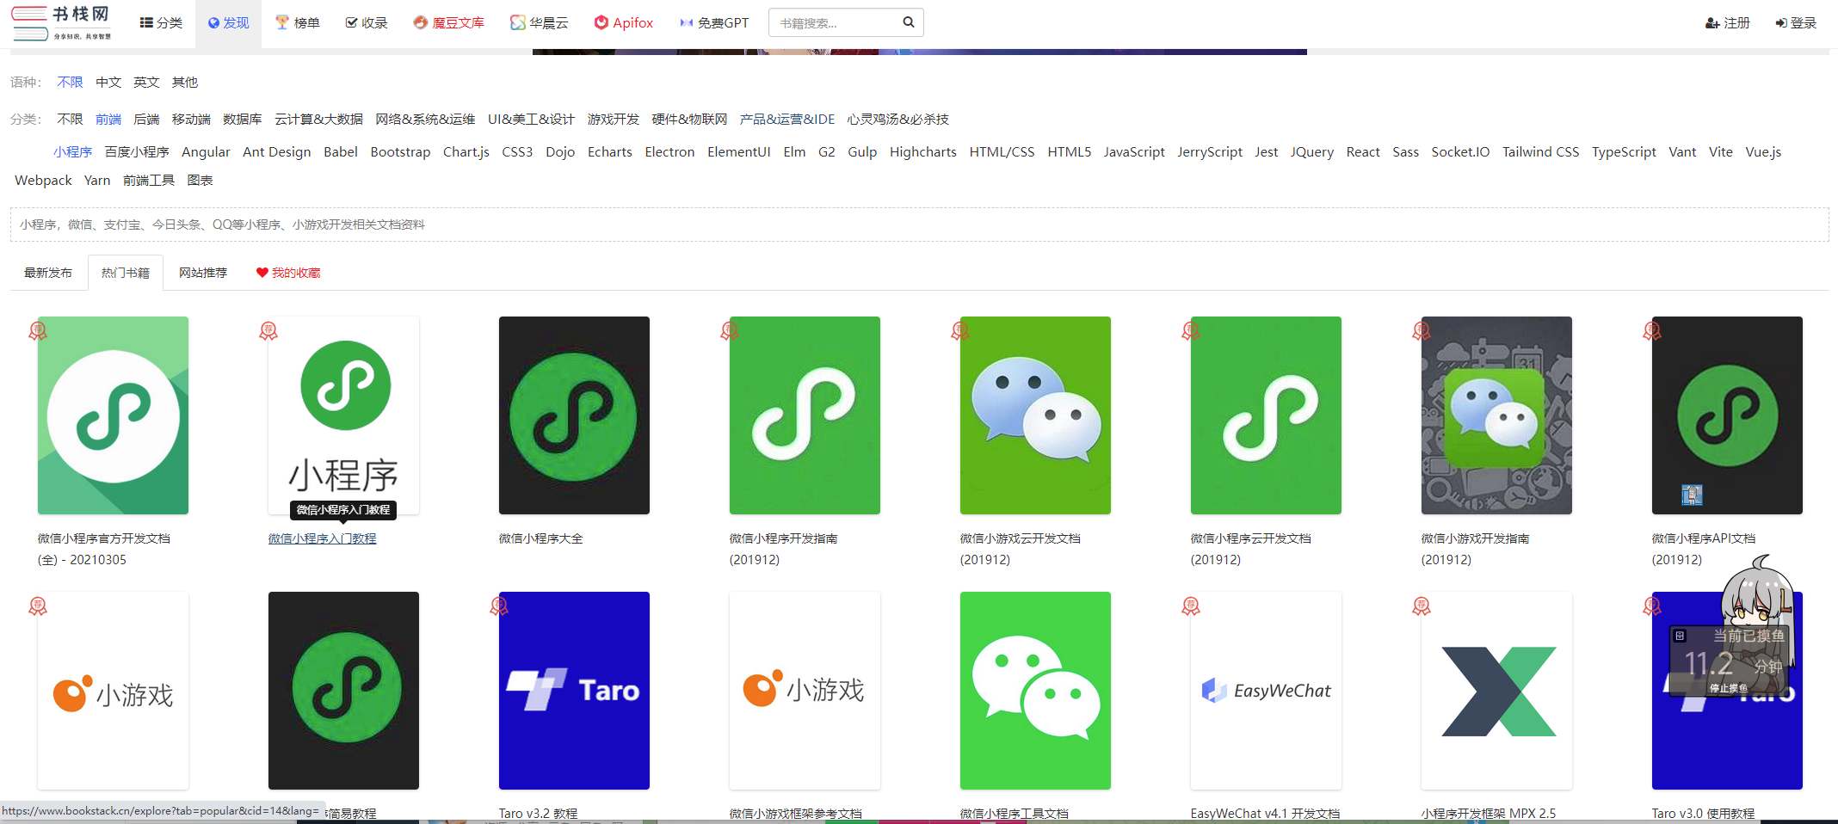Select 其他 language filter
Viewport: 1838px width, 824px height.
(185, 83)
